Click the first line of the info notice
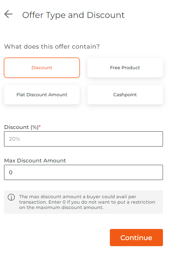Viewport: 169px width, 259px height. [78, 197]
